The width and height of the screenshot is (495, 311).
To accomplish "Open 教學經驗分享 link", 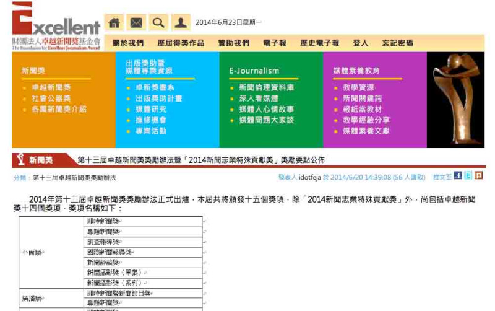I will click(366, 120).
